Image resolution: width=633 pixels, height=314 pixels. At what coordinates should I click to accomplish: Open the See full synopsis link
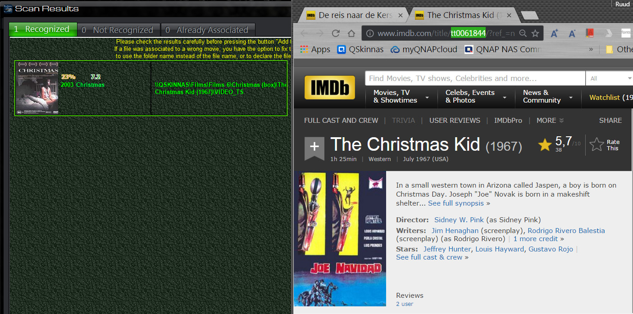pos(456,203)
